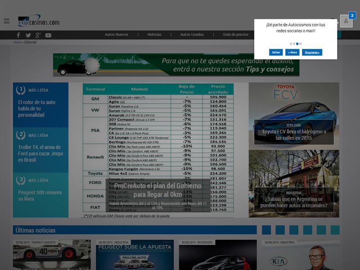The image size is (360, 270).
Task: Open the Autos Nuevos menu
Action: (116, 35)
